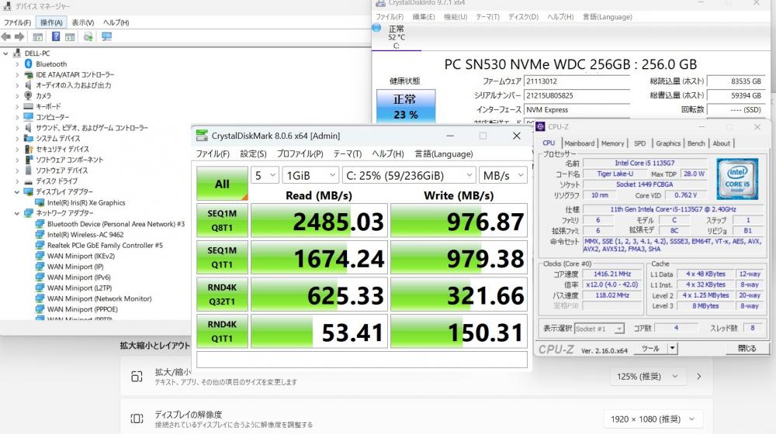This screenshot has width=776, height=434.
Task: Select WAN Miniport (Network Monitor) entry
Action: click(99, 298)
